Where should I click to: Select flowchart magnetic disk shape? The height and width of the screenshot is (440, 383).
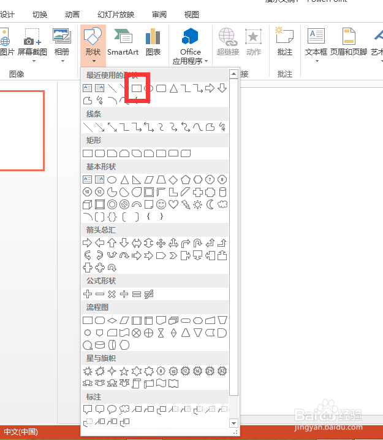(100, 345)
